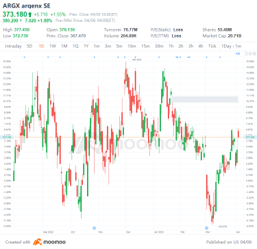
Task: Click the Shares value 55.48M
Action: coord(224,29)
